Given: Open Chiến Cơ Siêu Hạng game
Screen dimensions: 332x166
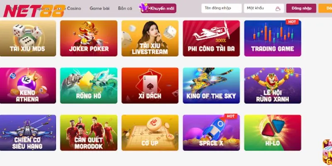Looking at the screenshot, I should [x=28, y=133].
